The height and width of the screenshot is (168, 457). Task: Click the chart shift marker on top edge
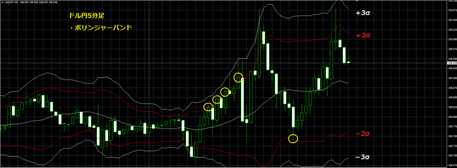356,0
